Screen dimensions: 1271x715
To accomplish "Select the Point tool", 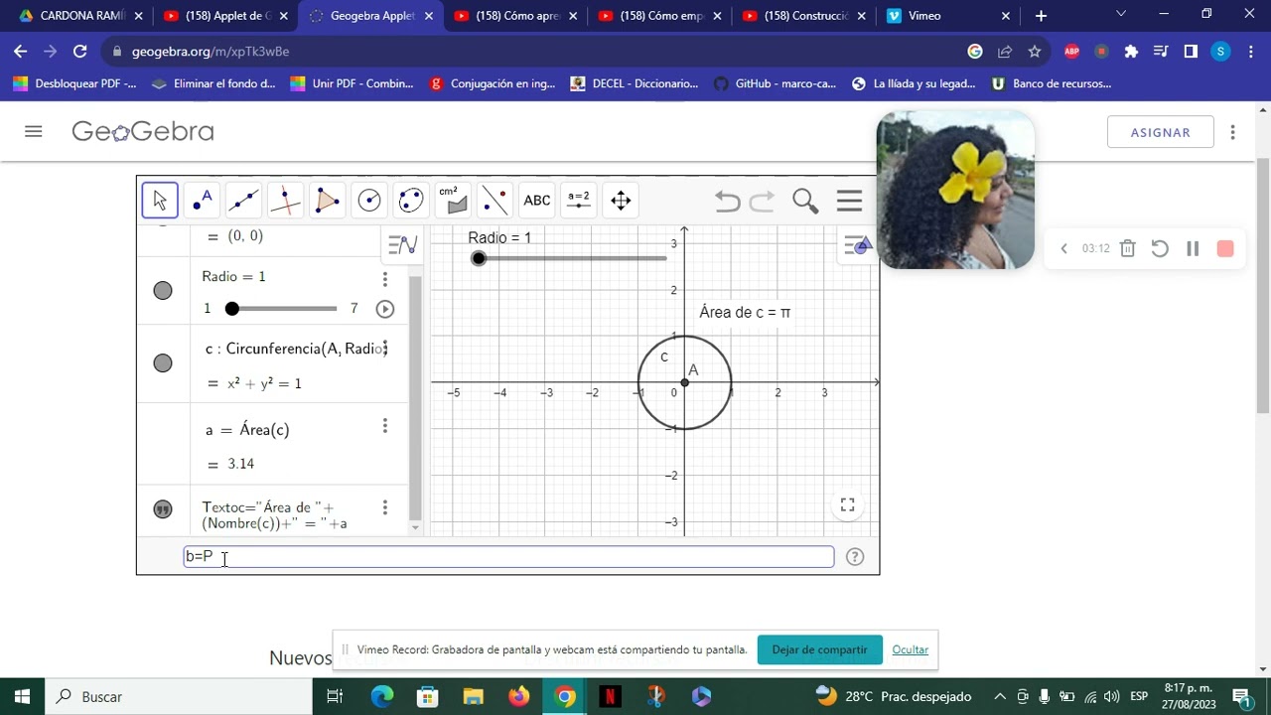I will click(203, 201).
